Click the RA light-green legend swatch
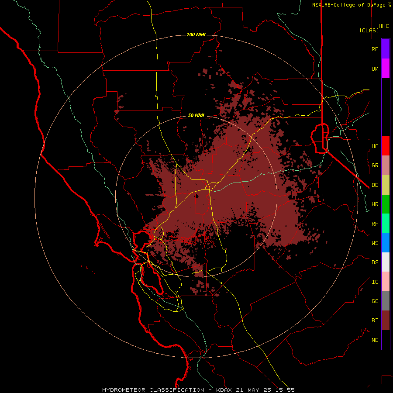Screen dimensions: 393x393 pyautogui.click(x=386, y=224)
